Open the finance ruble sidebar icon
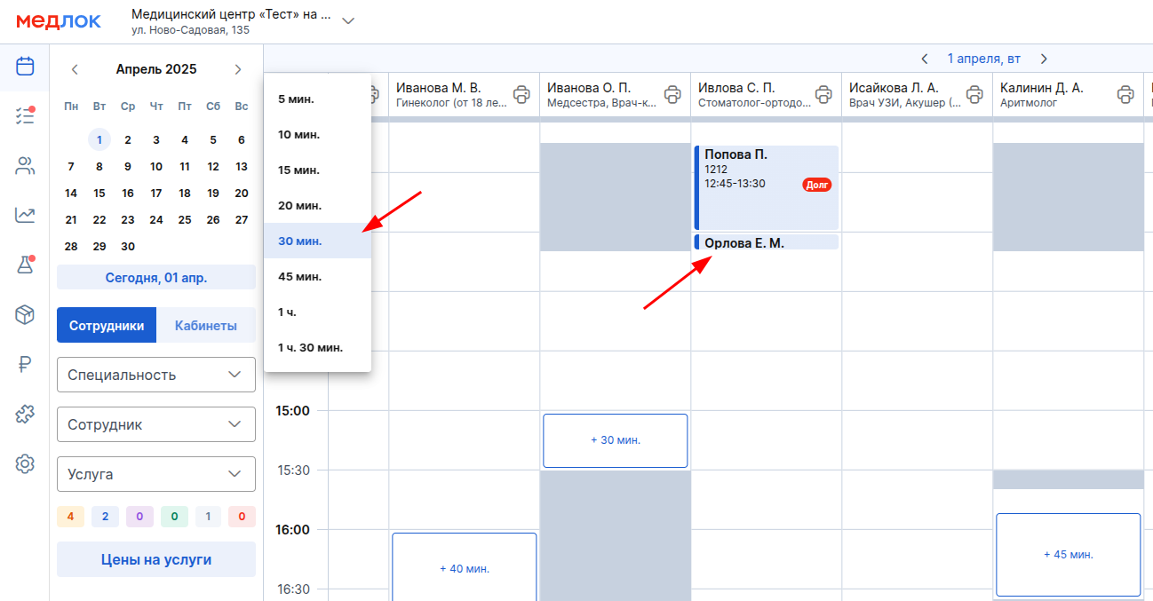1153x601 pixels. point(25,364)
